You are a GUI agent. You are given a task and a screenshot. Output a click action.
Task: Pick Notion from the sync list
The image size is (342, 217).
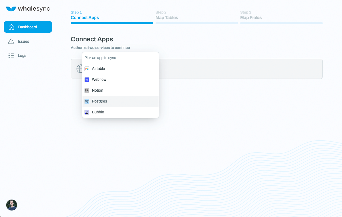(121, 91)
